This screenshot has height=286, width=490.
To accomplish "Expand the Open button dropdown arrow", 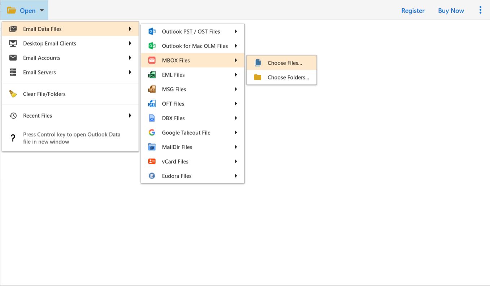I will click(42, 10).
